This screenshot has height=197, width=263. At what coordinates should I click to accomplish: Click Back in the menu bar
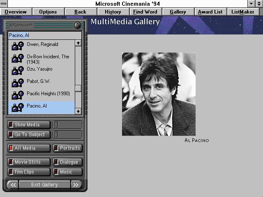click(81, 12)
